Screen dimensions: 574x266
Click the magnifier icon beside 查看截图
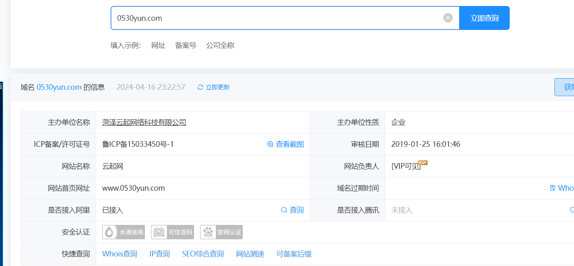pyautogui.click(x=270, y=144)
